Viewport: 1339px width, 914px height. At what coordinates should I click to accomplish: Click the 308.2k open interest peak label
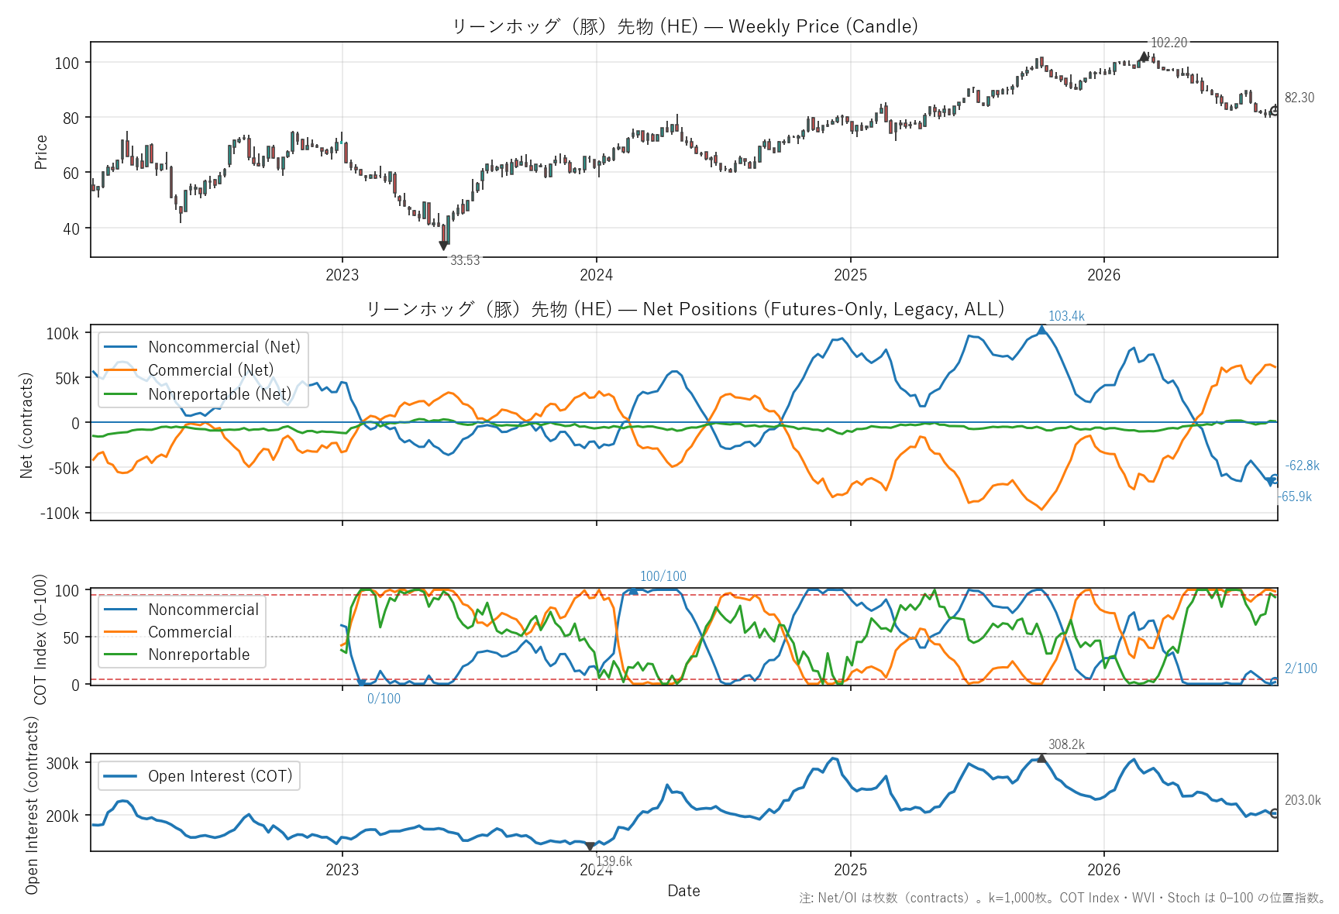(1066, 744)
